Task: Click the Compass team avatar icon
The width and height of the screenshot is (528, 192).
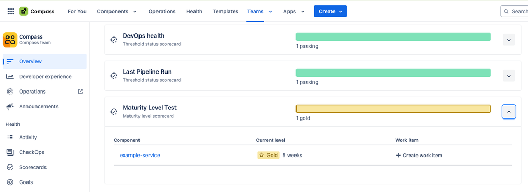Action: (10, 40)
